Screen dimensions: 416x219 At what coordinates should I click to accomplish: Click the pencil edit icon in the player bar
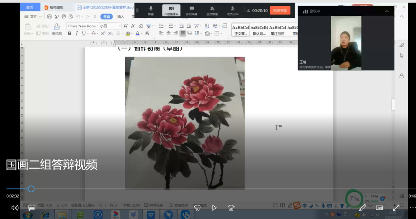362,208
